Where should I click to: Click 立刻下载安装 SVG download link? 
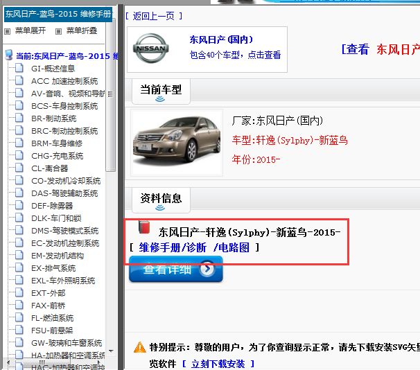[218, 364]
